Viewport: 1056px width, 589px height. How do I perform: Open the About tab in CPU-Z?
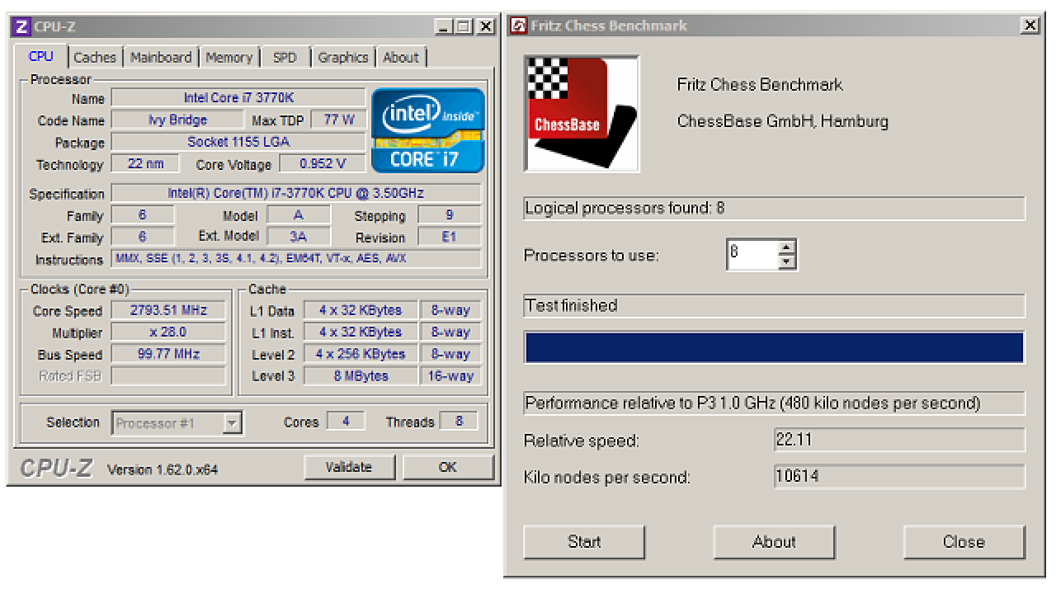pyautogui.click(x=401, y=58)
